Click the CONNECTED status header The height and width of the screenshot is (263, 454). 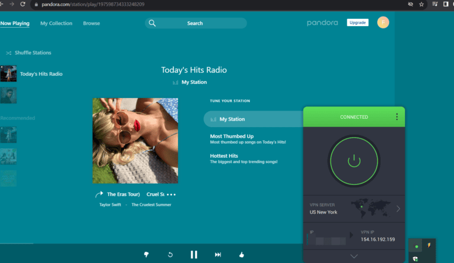pos(354,117)
